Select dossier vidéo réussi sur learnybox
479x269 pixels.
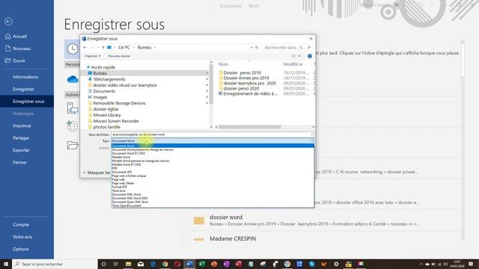tap(125, 85)
